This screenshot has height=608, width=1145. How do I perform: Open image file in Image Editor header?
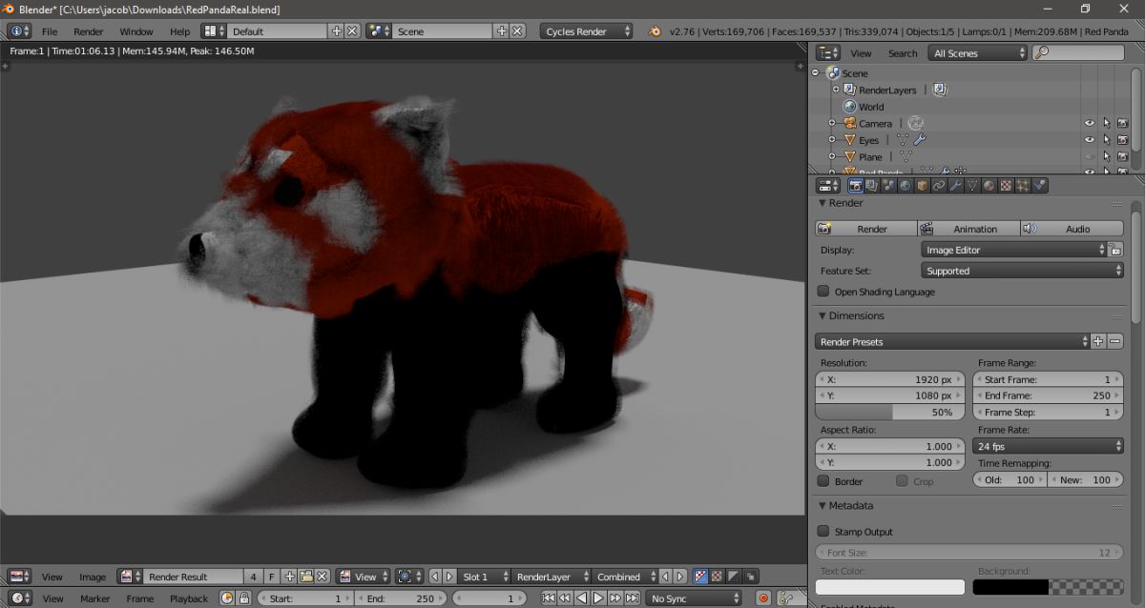[306, 577]
